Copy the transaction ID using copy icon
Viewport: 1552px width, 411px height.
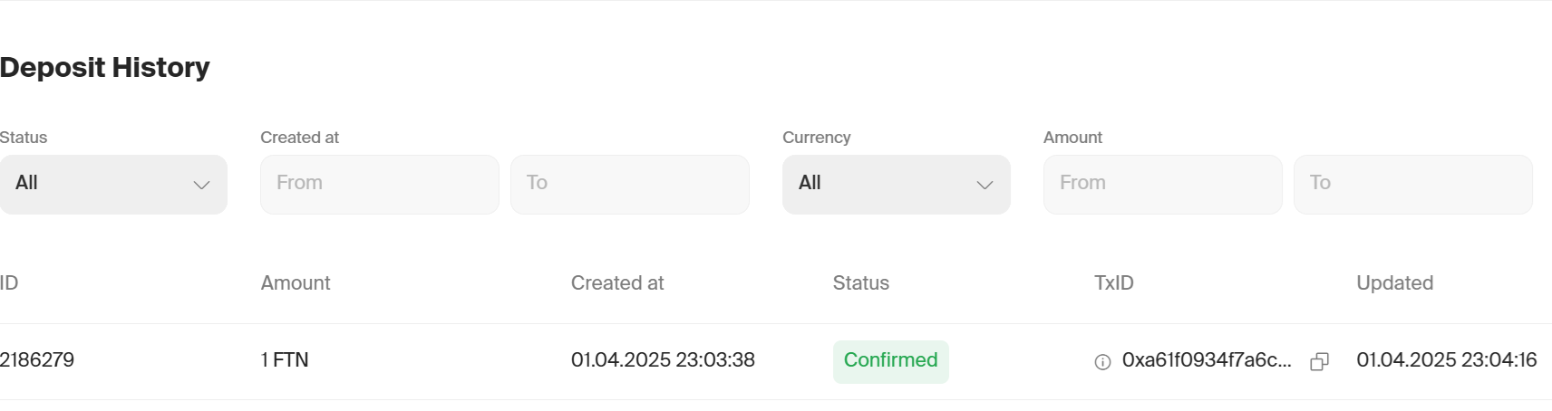[1320, 362]
